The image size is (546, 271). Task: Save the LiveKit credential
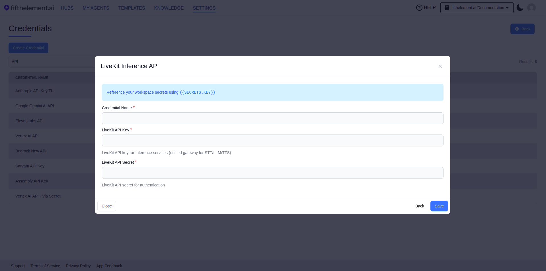point(439,206)
